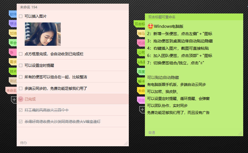The image size is (248, 153).
Task: Click the text 点方框是完成，会自动收到已完成栏
Action: 54,54
